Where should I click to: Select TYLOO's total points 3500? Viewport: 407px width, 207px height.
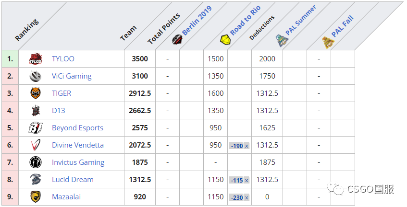click(x=140, y=59)
